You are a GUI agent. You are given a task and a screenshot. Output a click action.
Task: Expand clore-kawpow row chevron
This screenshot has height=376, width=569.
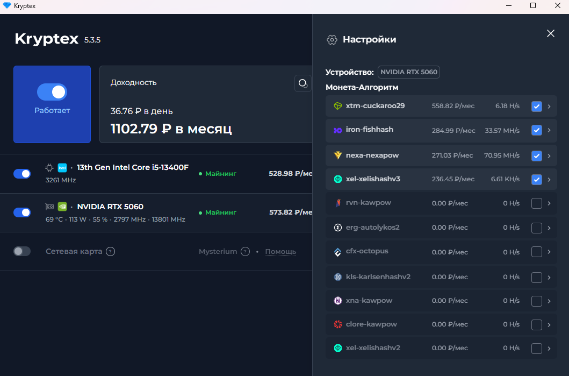pos(549,325)
